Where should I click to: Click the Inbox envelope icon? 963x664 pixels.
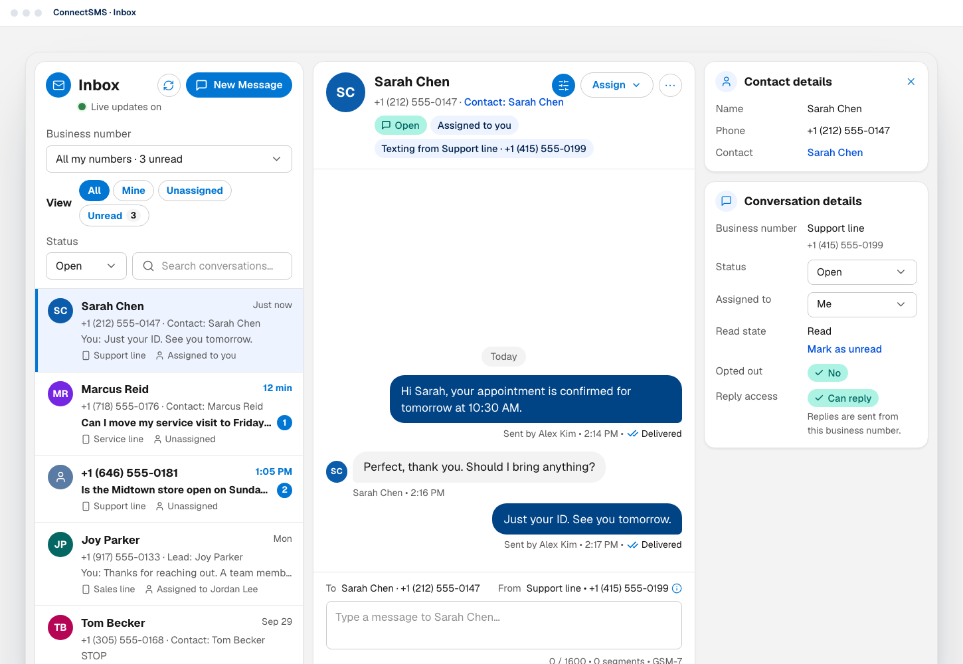pos(58,85)
